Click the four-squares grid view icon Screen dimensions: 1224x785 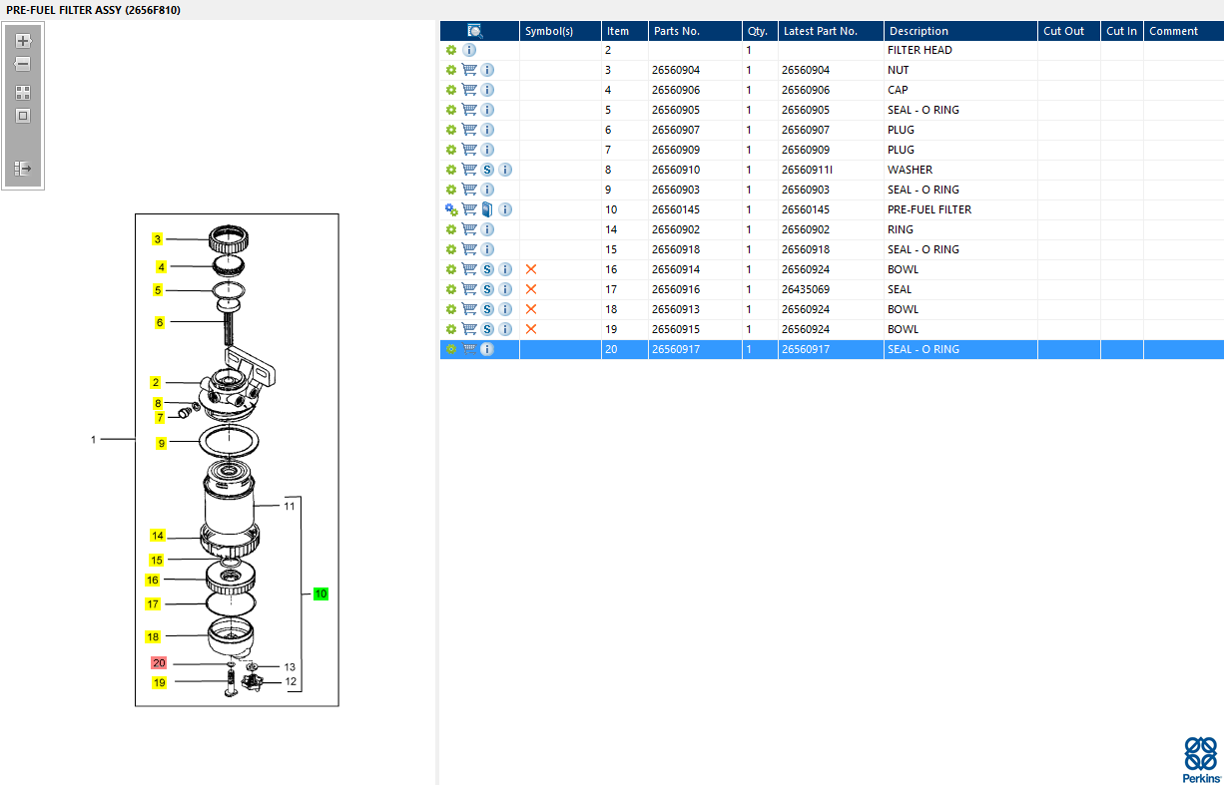point(23,92)
